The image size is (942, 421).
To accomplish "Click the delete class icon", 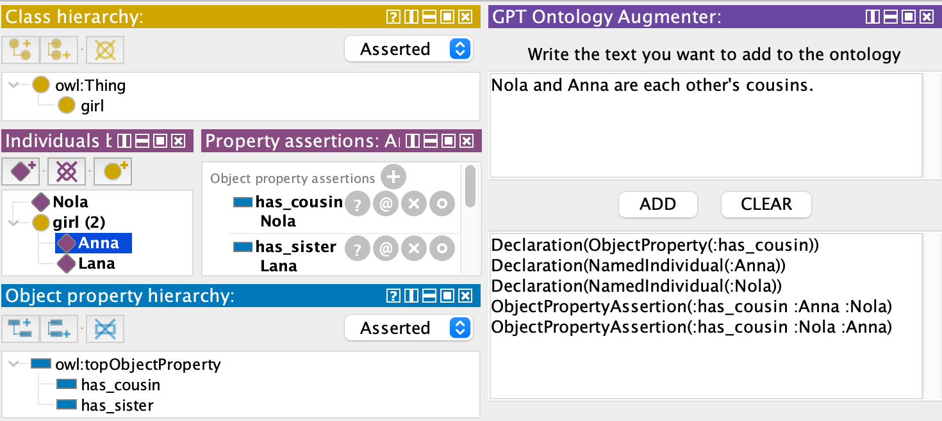I will coord(104,50).
